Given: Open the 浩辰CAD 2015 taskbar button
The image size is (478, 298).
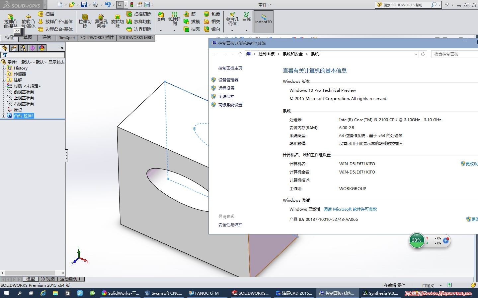Looking at the screenshot, I should (294, 293).
